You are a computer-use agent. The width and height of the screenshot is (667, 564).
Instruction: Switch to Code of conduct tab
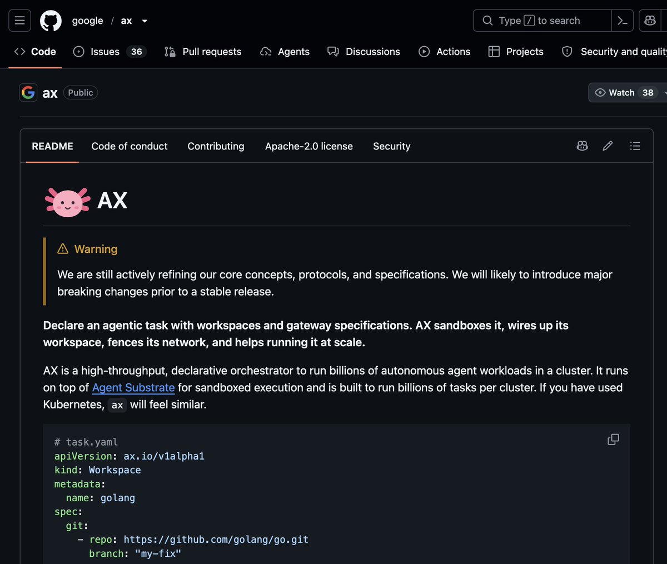coord(130,146)
